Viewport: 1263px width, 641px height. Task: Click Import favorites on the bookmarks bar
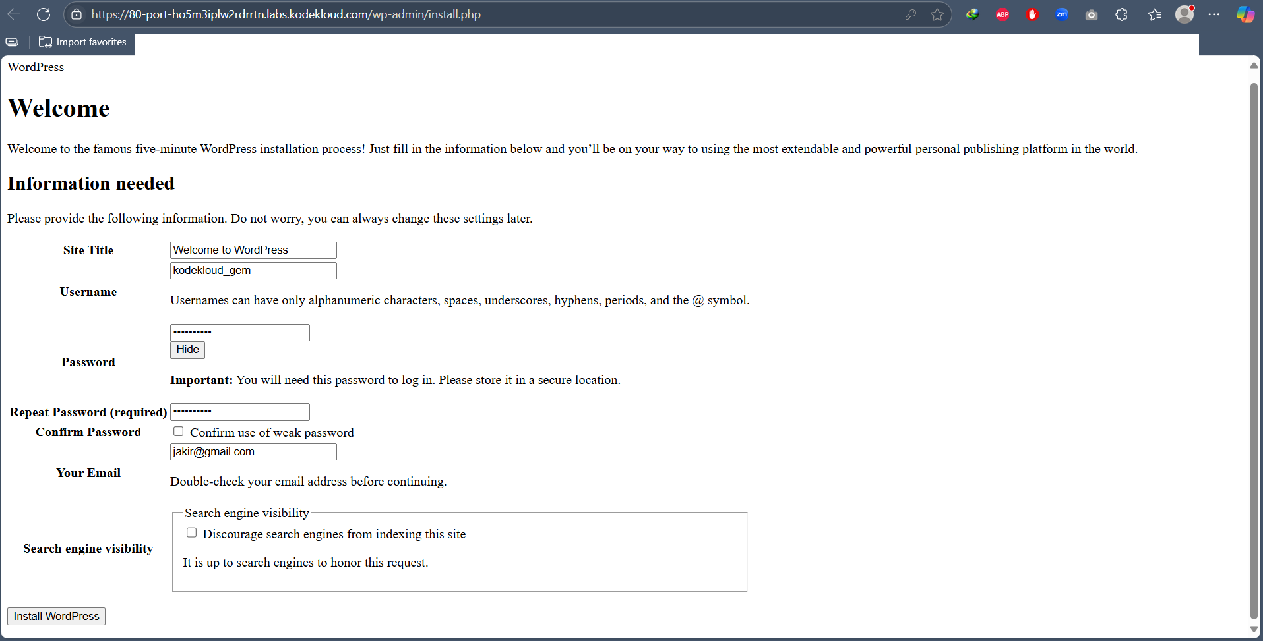(x=82, y=42)
